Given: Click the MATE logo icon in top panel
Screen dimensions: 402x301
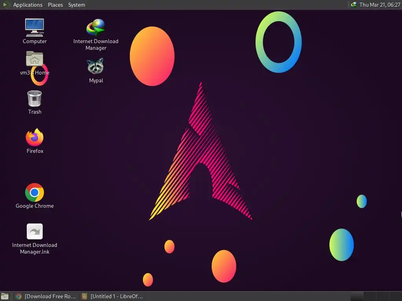Looking at the screenshot, I should pyautogui.click(x=6, y=5).
